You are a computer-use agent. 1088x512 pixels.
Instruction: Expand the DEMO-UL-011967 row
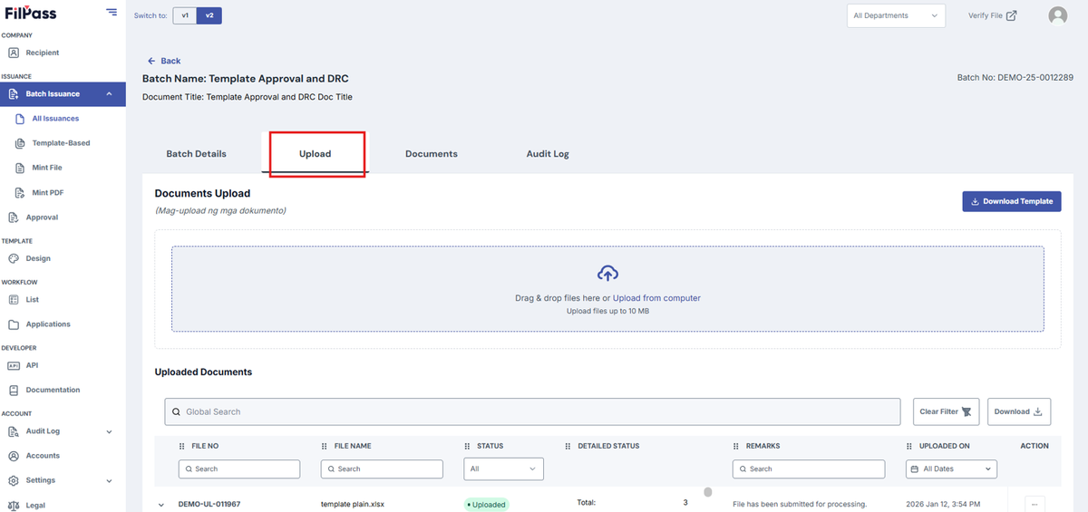point(161,505)
